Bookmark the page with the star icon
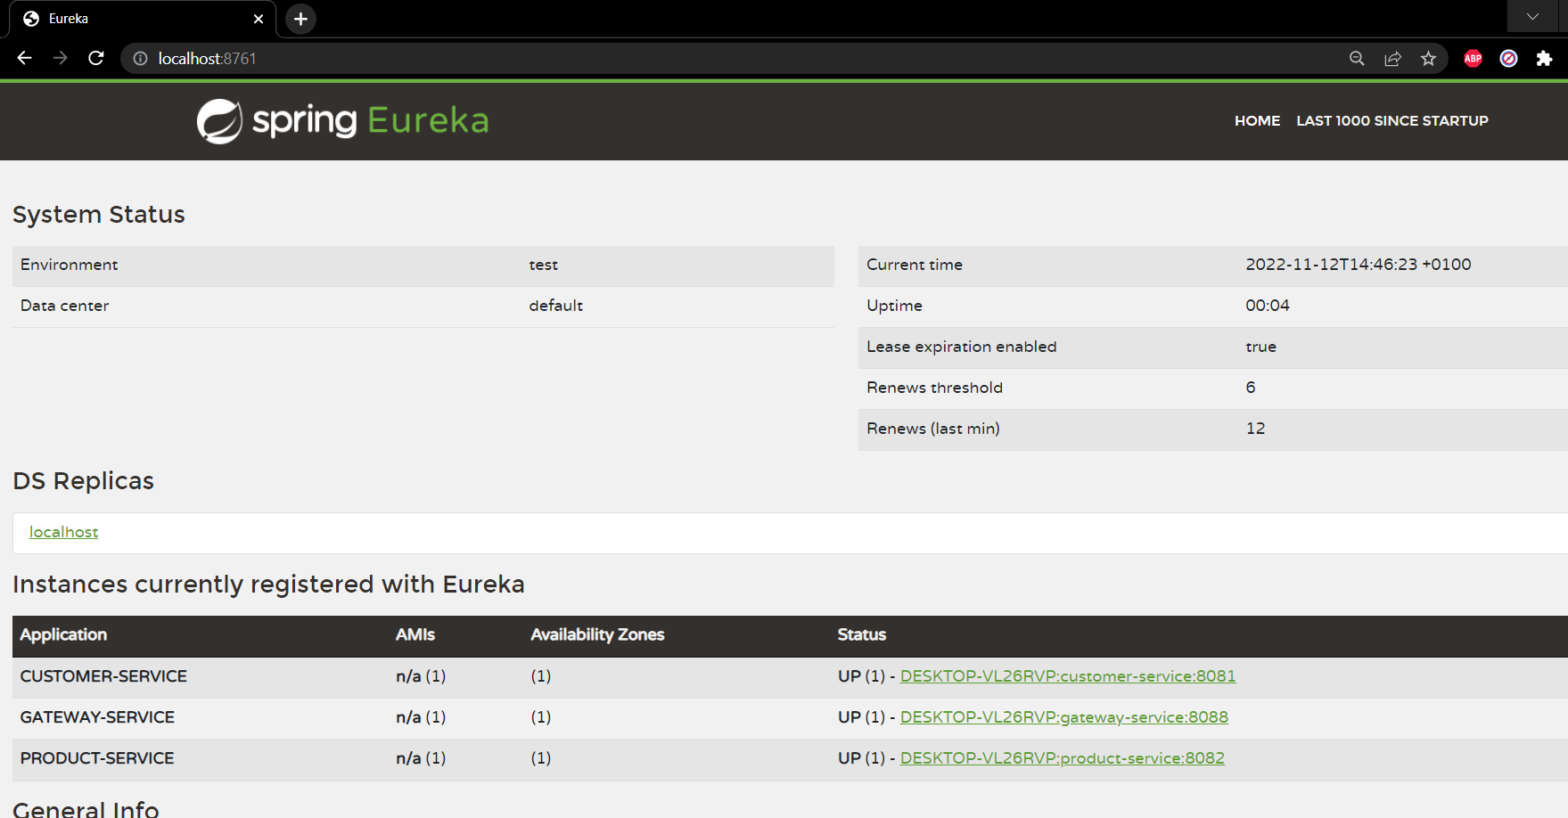1568x818 pixels. pyautogui.click(x=1428, y=58)
